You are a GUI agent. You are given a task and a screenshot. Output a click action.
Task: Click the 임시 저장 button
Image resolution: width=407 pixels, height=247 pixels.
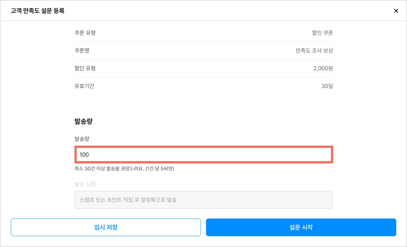tap(106, 227)
